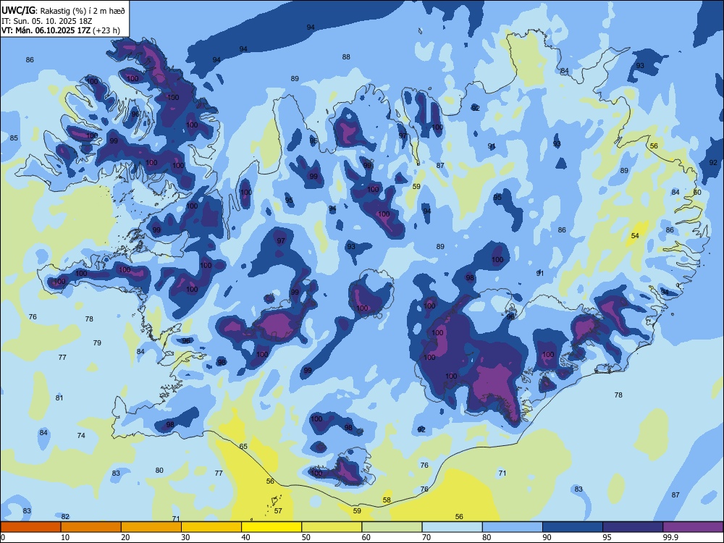Select the 'IT: Sun. 05. 10. 2025 18Z' line
724x543 pixels.
(46, 21)
